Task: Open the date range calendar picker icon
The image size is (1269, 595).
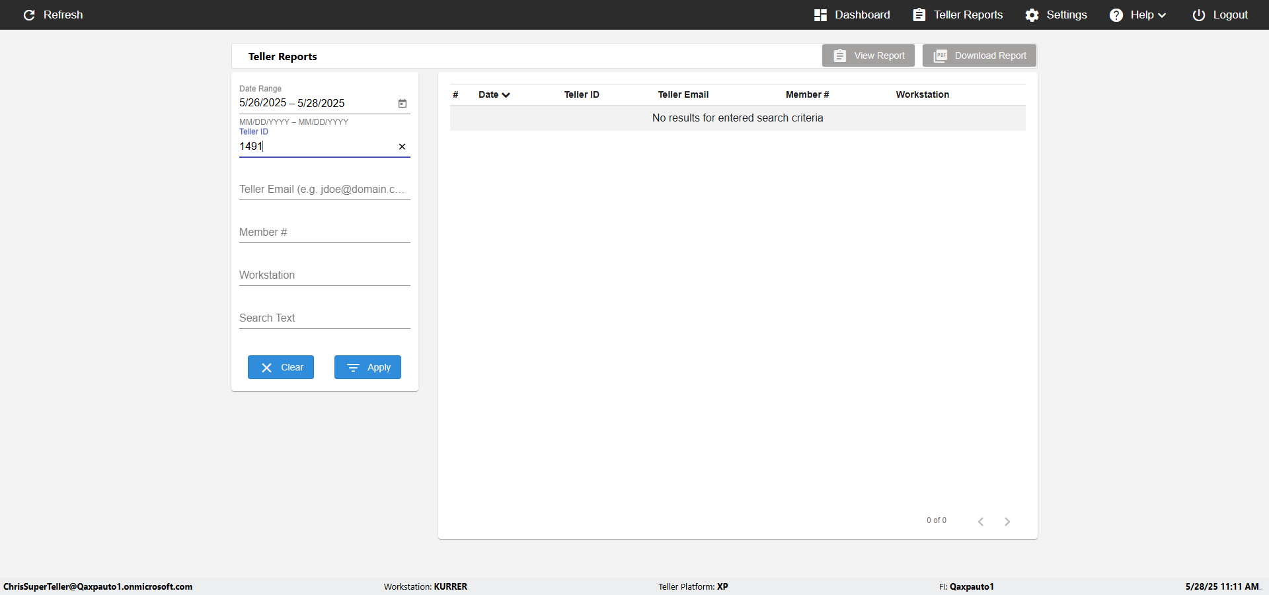Action: point(402,103)
